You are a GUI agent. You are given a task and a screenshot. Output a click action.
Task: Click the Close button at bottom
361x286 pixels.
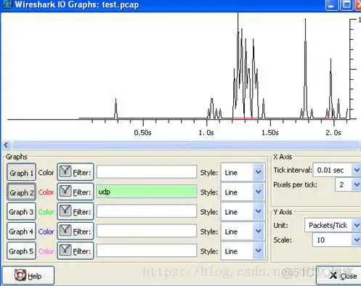point(339,275)
